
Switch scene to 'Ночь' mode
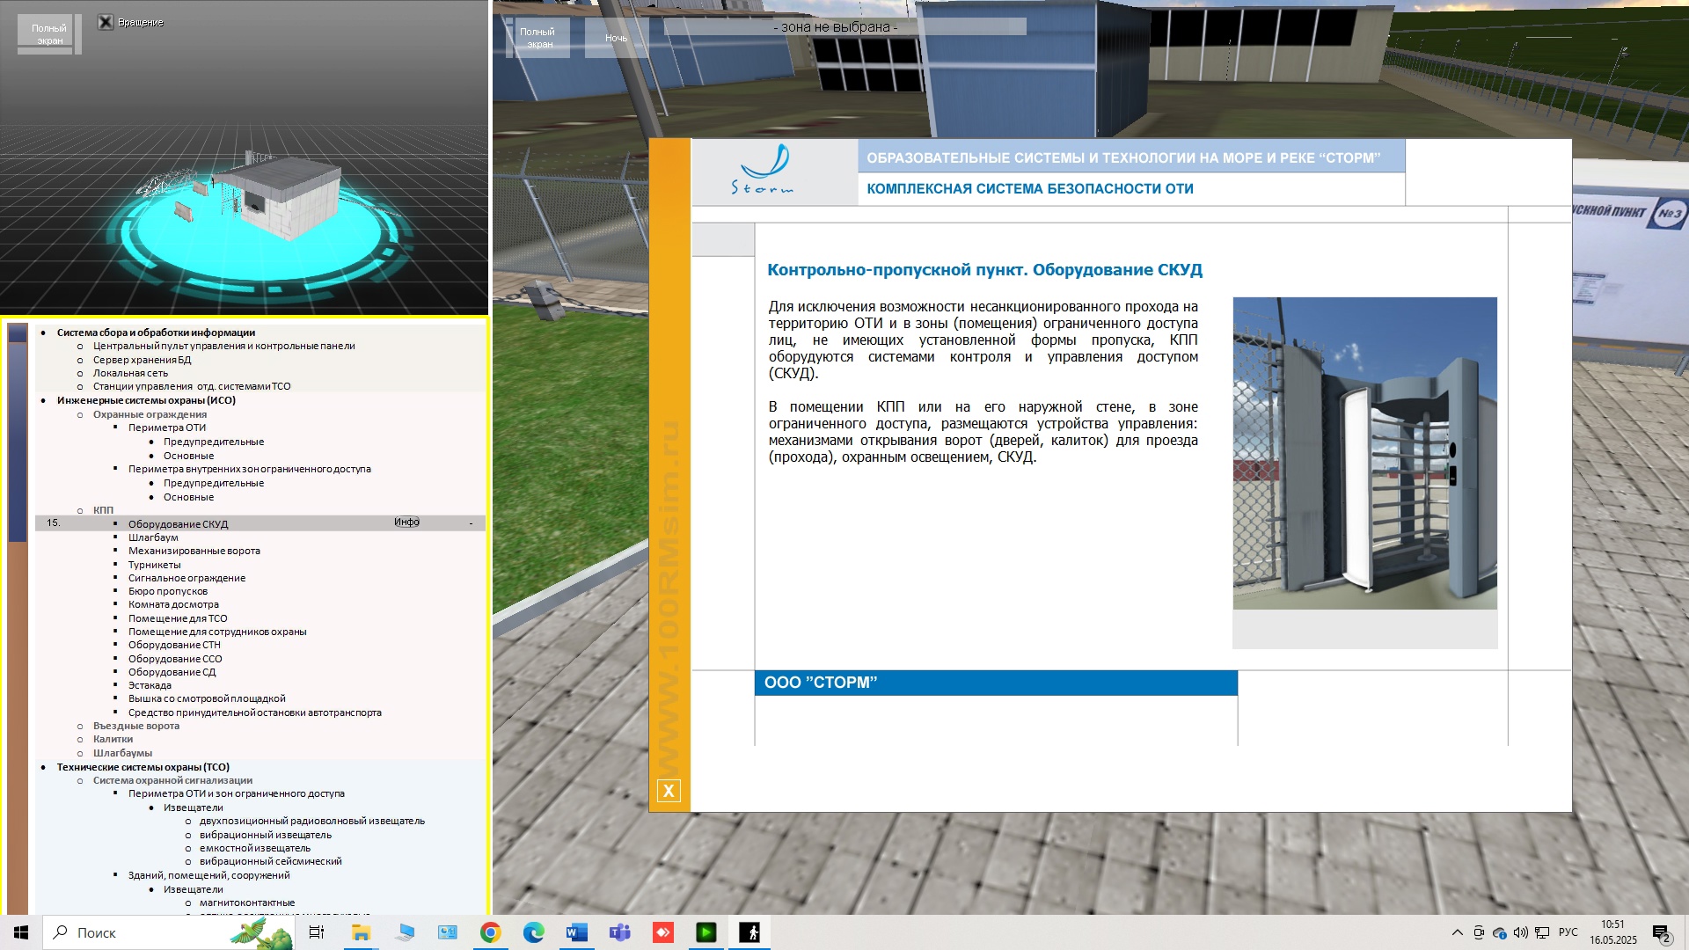click(616, 38)
